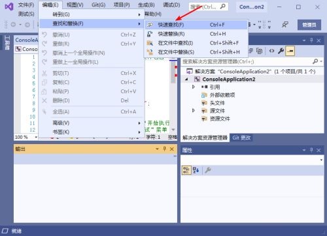The width and height of the screenshot is (327, 236).
Task: Choose 在文件中查找(I) menu entry
Action: (x=196, y=43)
